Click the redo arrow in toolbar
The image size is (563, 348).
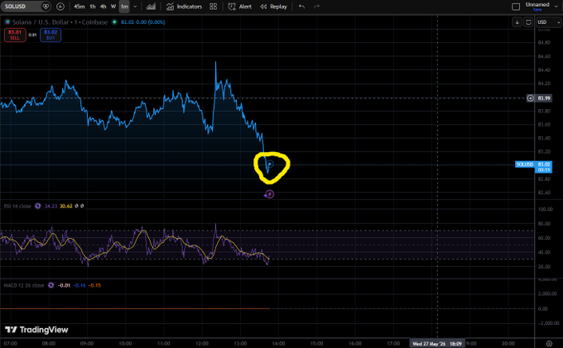pos(316,7)
